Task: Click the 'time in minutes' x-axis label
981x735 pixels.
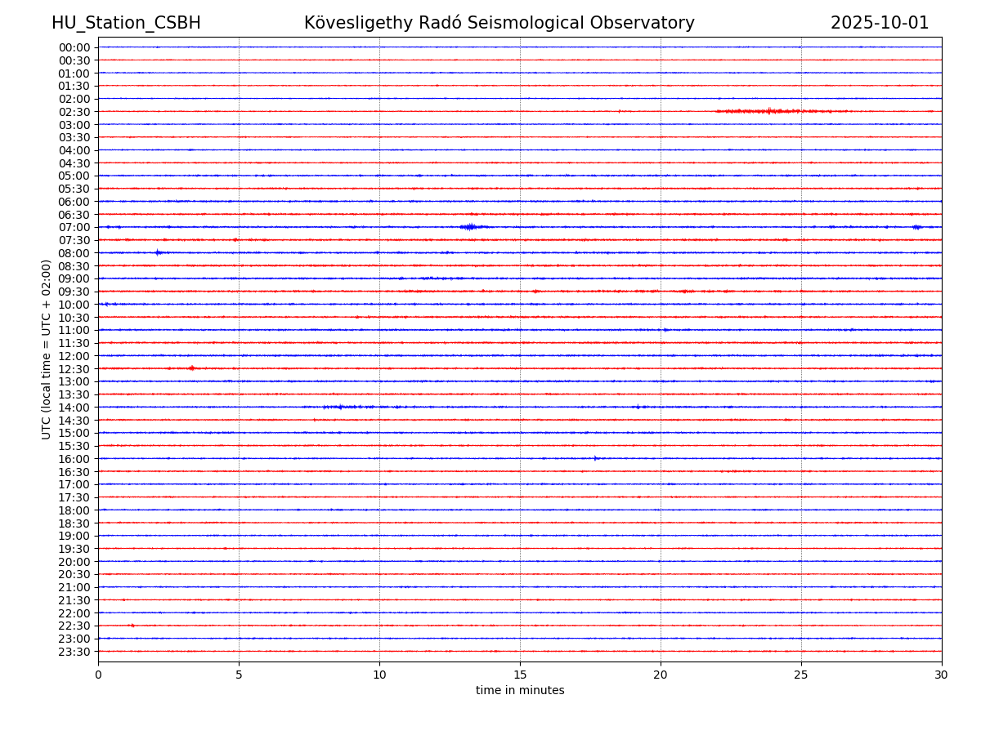Action: tap(520, 691)
